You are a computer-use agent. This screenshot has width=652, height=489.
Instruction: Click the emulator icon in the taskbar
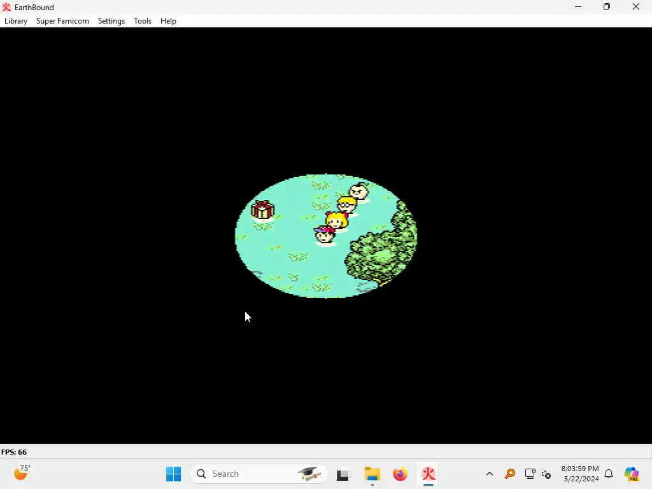pos(429,474)
